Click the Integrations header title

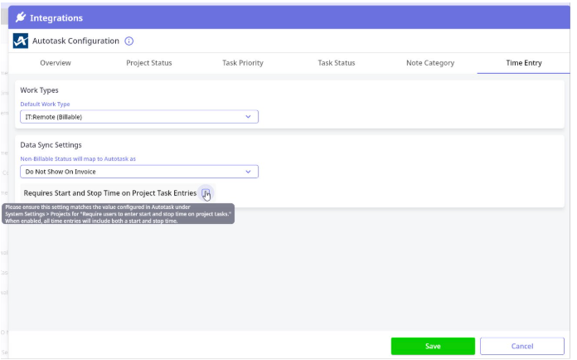56,17
